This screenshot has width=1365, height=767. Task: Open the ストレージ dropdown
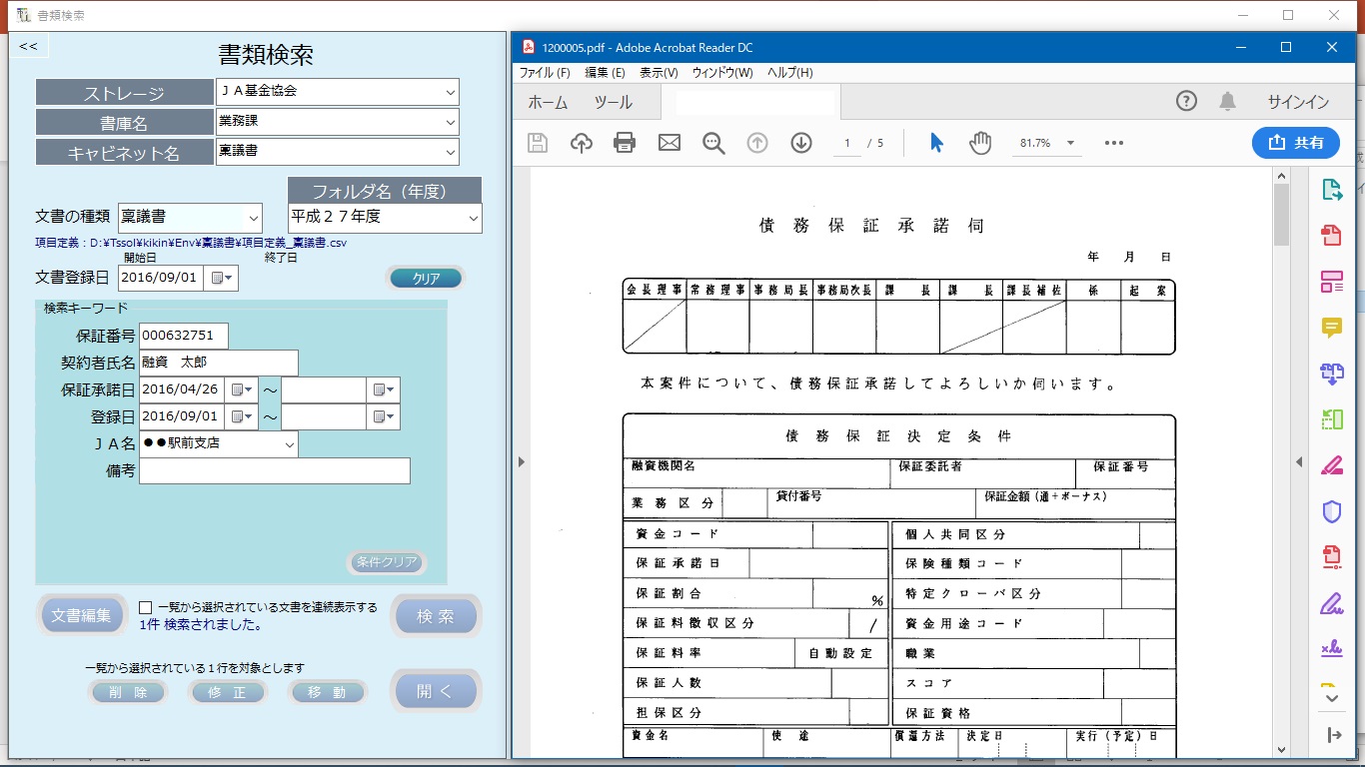[450, 92]
